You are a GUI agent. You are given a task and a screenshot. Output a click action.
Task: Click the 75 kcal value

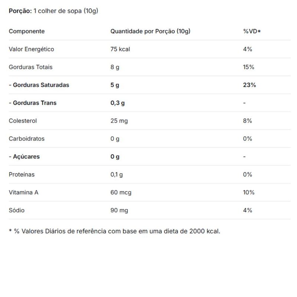(120, 49)
